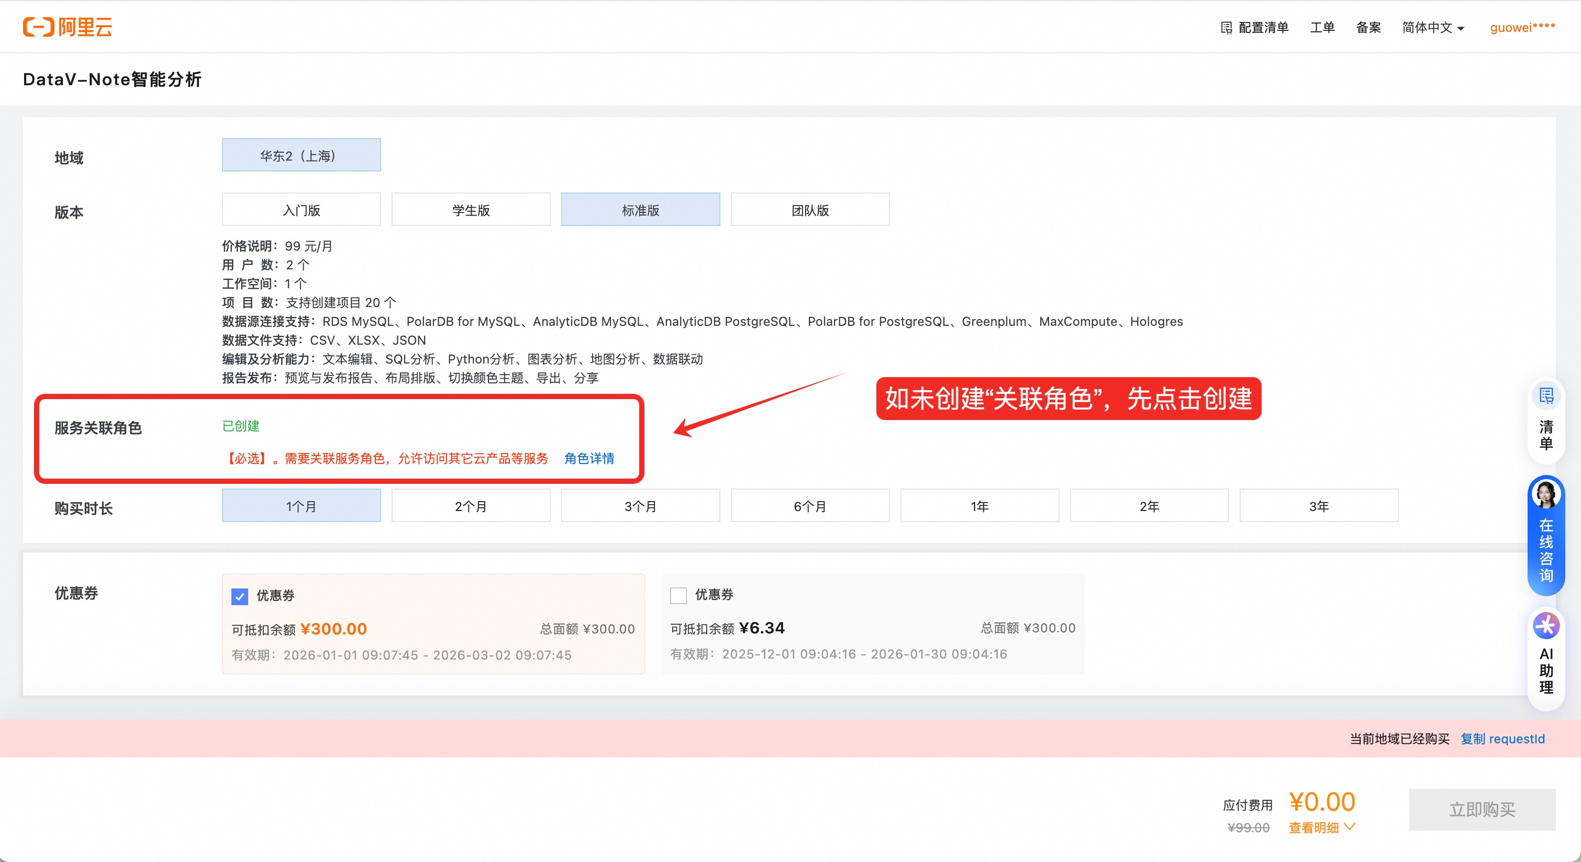Open the 工单 menu item
Screen dimensions: 1581x862
tap(1322, 28)
